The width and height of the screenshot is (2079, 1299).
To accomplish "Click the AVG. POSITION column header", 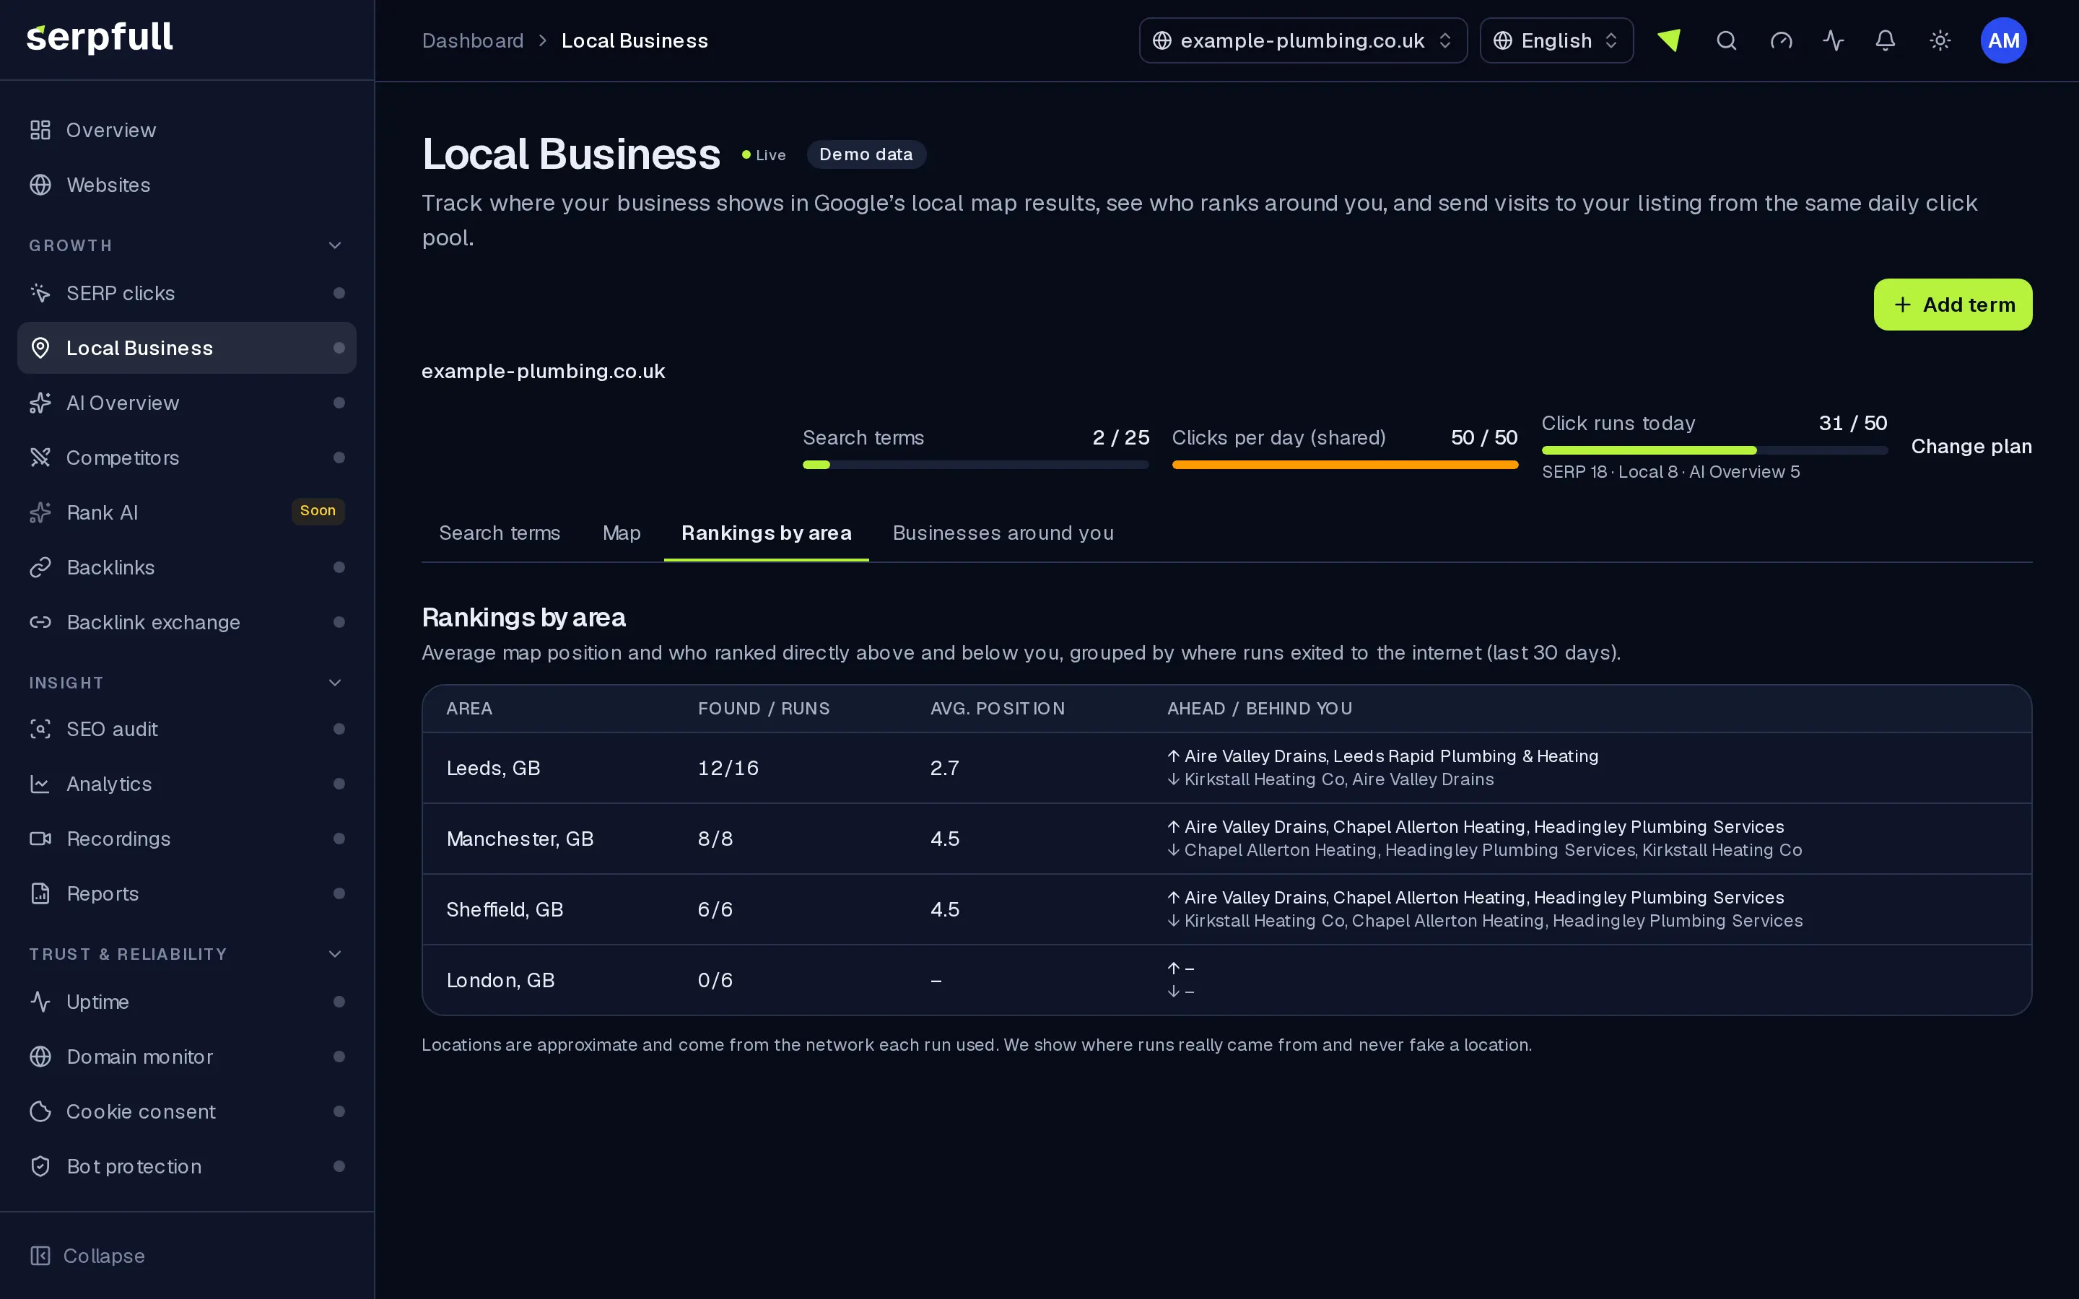I will point(998,709).
